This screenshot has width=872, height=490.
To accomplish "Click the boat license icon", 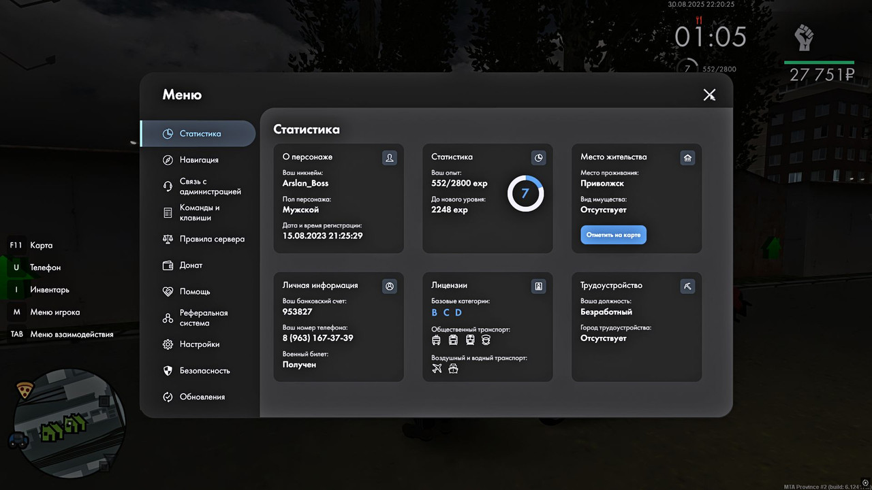I will (453, 368).
